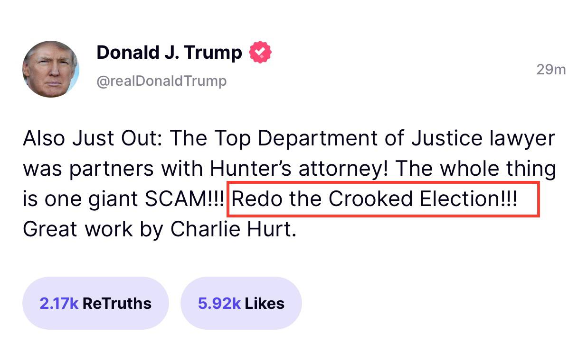Click the highlighted Redo the Crooked Election text
The image size is (587, 351).
[x=374, y=199]
